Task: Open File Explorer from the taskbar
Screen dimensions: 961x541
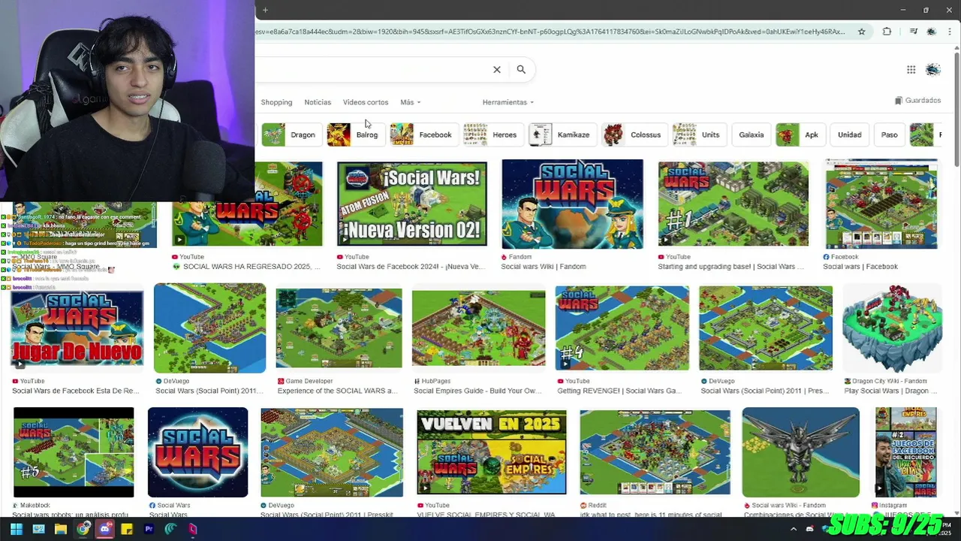Action: coord(61,529)
